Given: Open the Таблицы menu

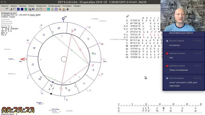Looking at the screenshot, I should [x=22, y=6].
